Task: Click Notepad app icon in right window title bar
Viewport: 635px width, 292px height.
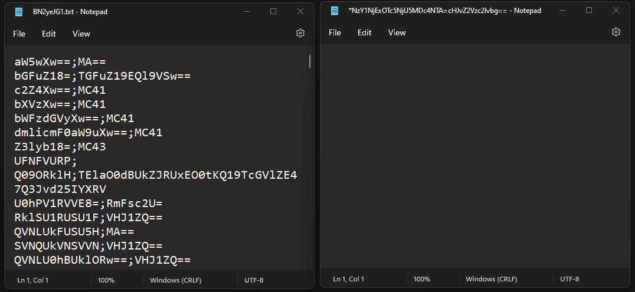Action: coord(335,11)
